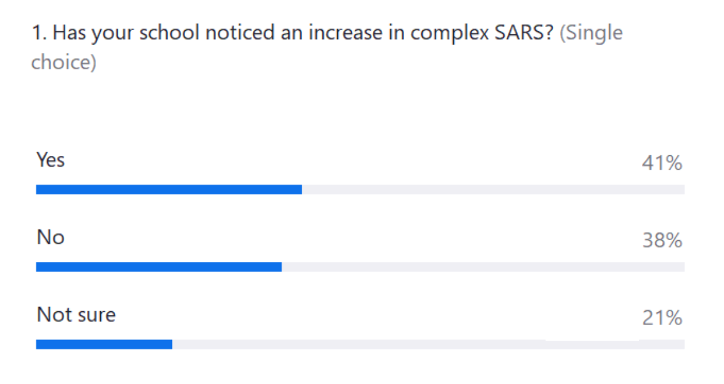
Task: Click the word "choice)" on the second line
Action: 63,63
